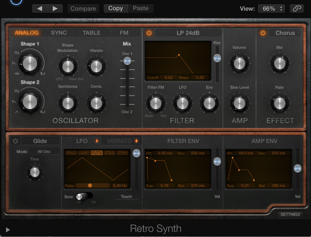The width and height of the screenshot is (311, 237).
Task: Click the filter LFO knob
Action: (x=182, y=103)
